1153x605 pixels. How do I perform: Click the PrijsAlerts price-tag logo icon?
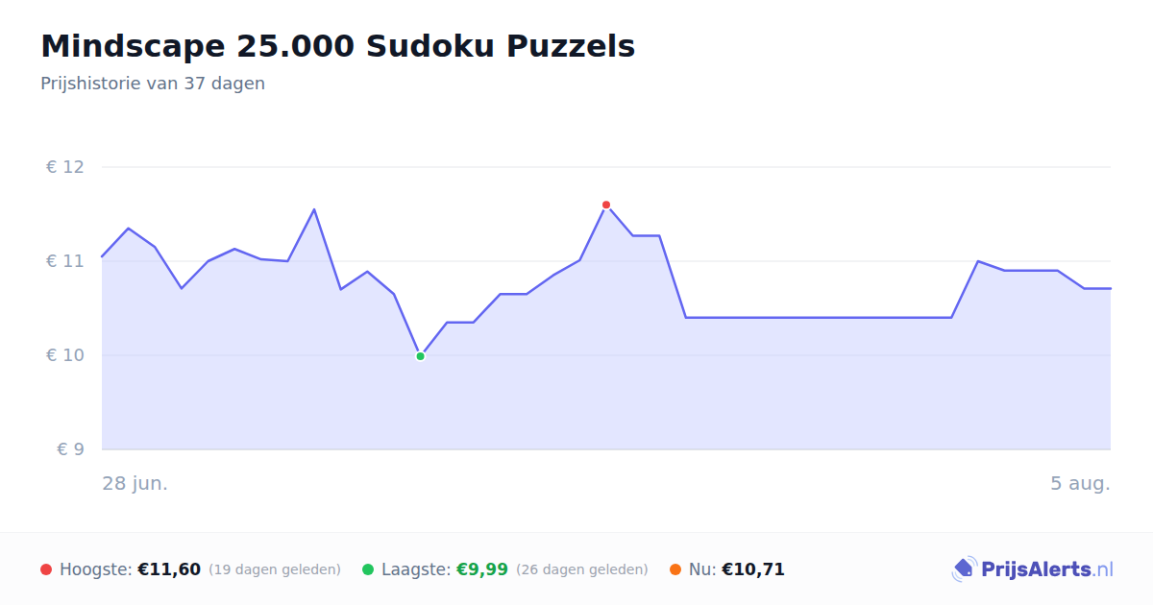tap(964, 569)
